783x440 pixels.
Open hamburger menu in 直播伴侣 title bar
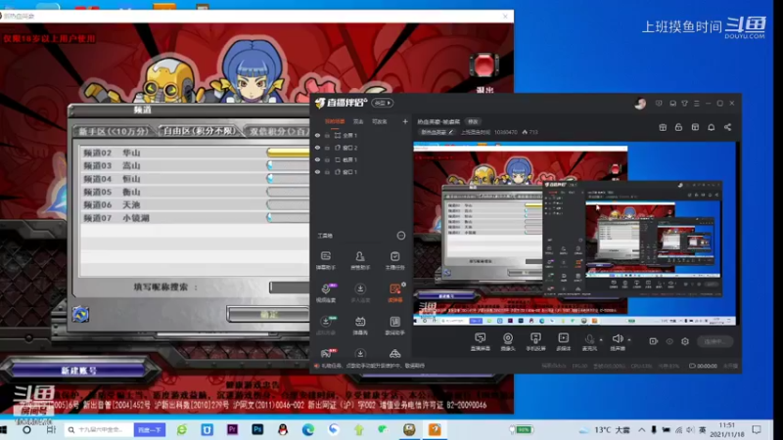(697, 104)
